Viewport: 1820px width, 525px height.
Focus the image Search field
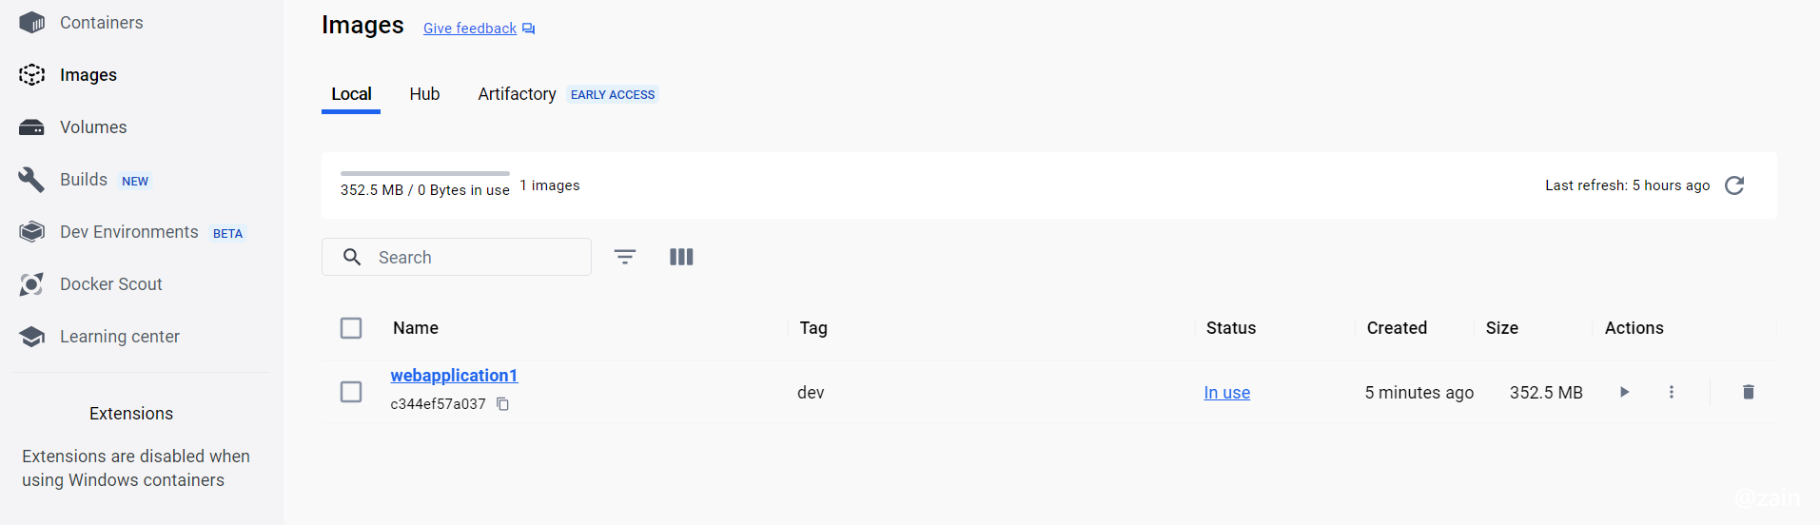457,257
